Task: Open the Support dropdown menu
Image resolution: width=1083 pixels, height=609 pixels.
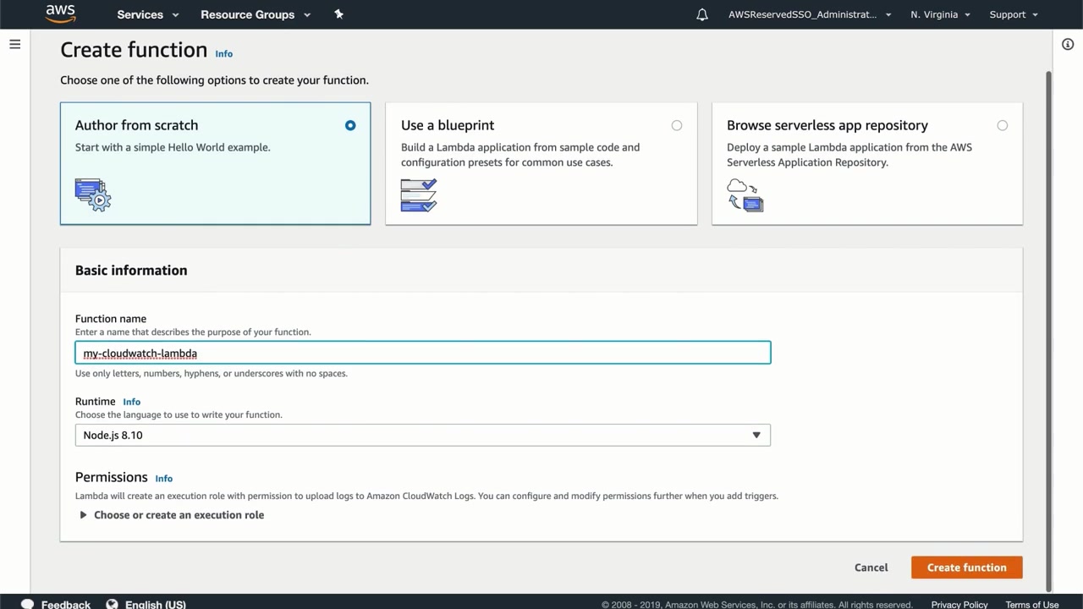Action: [1014, 14]
